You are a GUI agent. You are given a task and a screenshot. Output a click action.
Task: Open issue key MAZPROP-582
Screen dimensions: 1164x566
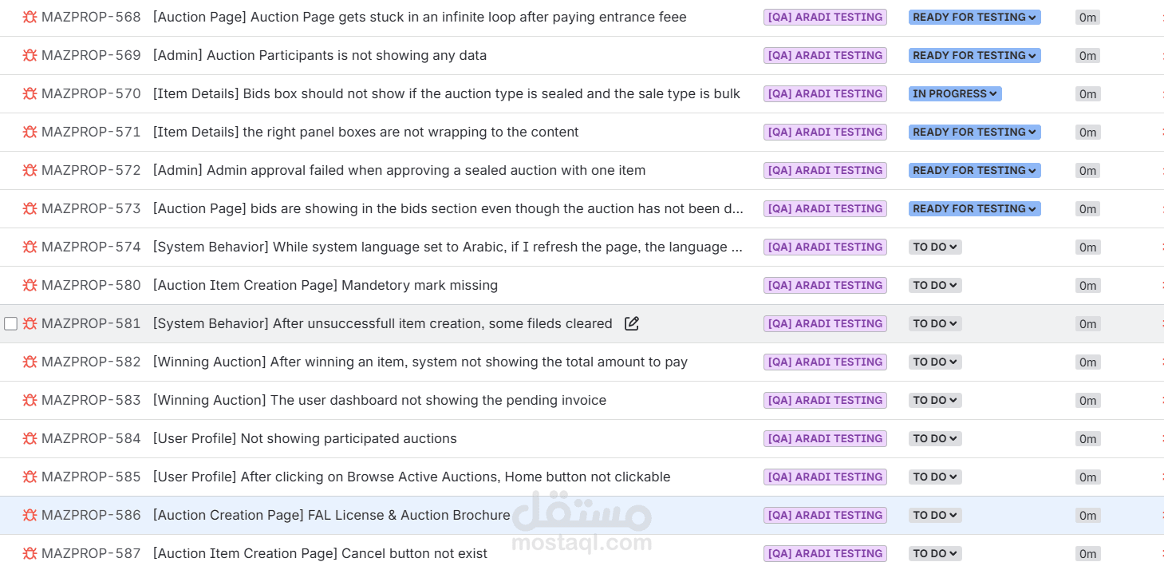pyautogui.click(x=91, y=362)
